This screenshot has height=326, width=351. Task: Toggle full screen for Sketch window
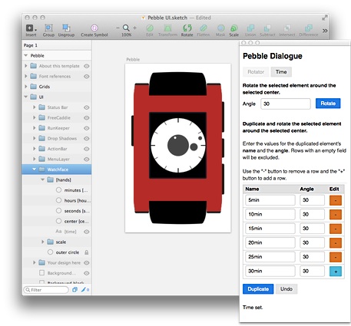pyautogui.click(x=324, y=18)
